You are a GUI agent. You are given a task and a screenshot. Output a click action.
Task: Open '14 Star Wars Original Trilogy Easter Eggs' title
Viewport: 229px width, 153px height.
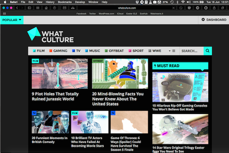coord(178,149)
